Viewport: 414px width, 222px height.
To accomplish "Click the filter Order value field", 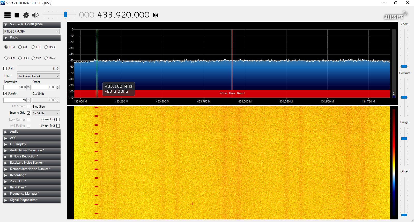I will pos(44,87).
